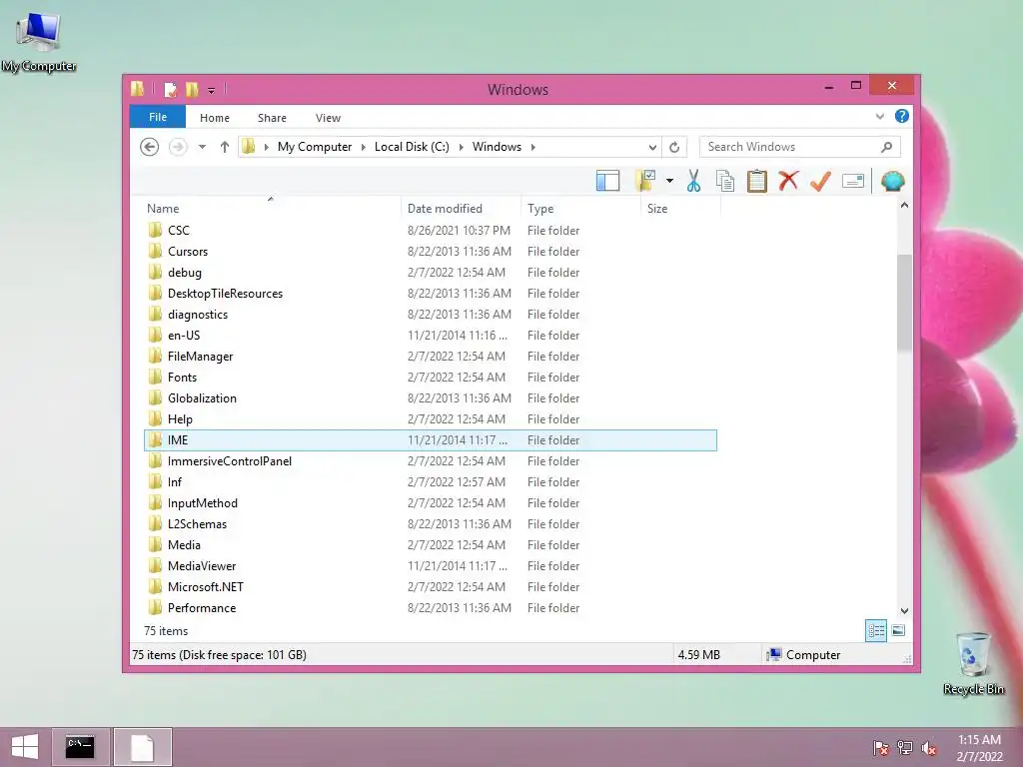Copy selection with the two-pages icon
Viewport: 1023px width, 767px height.
[x=725, y=181]
